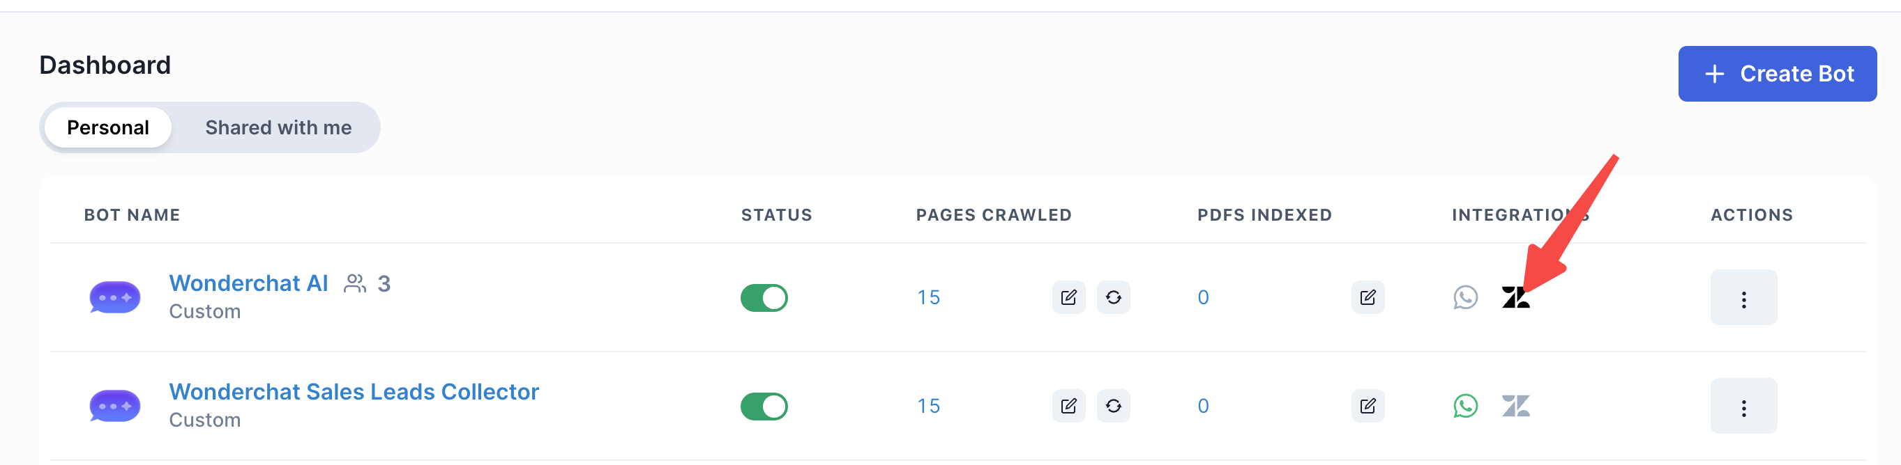
Task: Edit indexed PDFs for Sales Leads Collector
Action: pyautogui.click(x=1367, y=406)
